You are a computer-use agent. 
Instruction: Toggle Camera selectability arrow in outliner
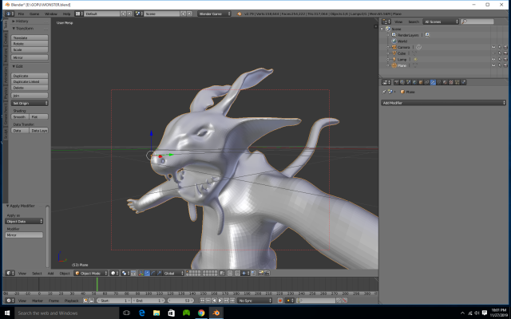(499, 47)
